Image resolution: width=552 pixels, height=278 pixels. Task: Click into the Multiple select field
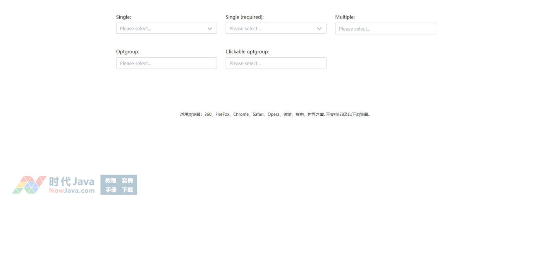point(385,29)
